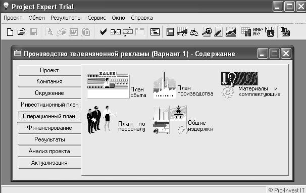Select the Операционный план section tab
This screenshot has width=306, height=193.
[49, 116]
